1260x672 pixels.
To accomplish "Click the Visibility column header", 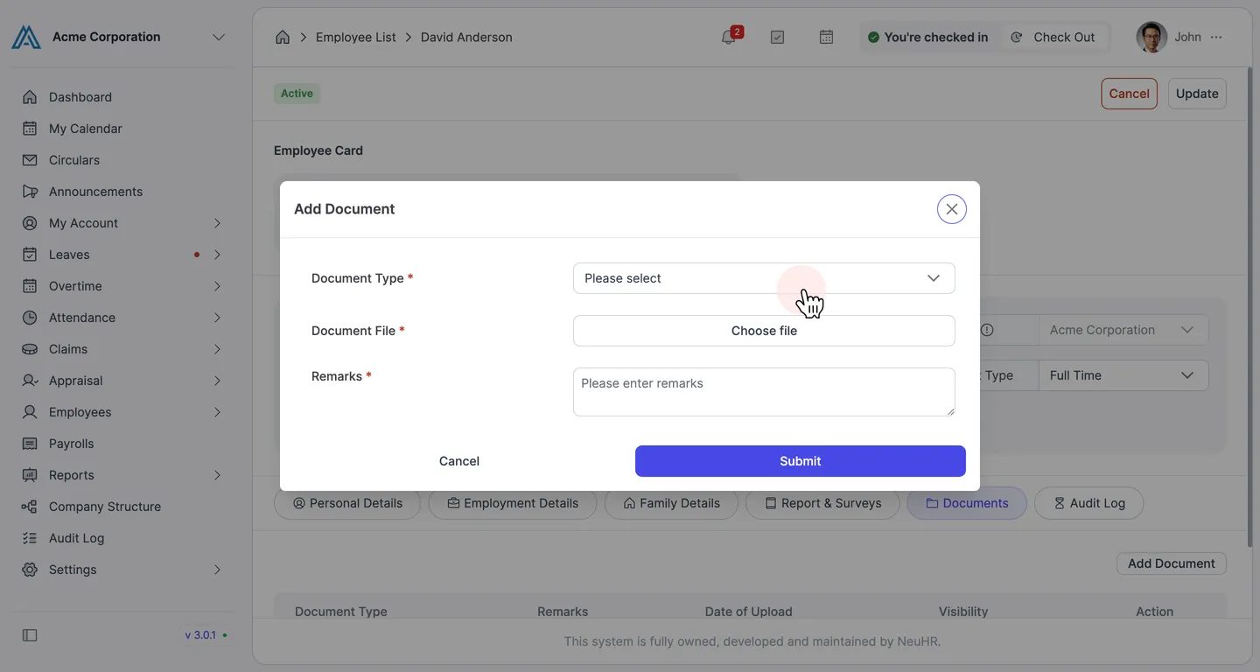I will coord(963,612).
